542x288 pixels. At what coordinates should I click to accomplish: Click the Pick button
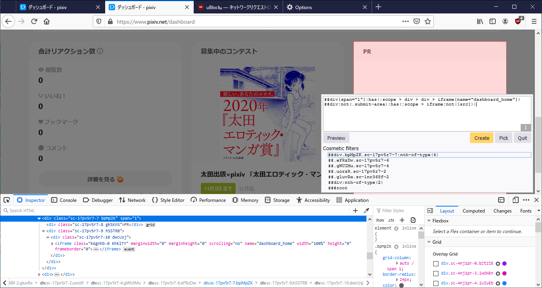(504, 138)
